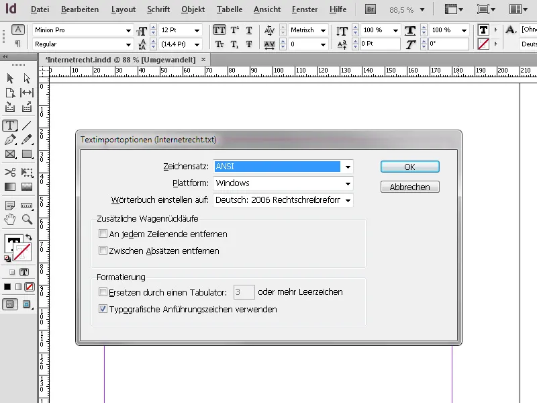Select the Zoom magnifier tool
The width and height of the screenshot is (537, 403).
[x=27, y=220]
